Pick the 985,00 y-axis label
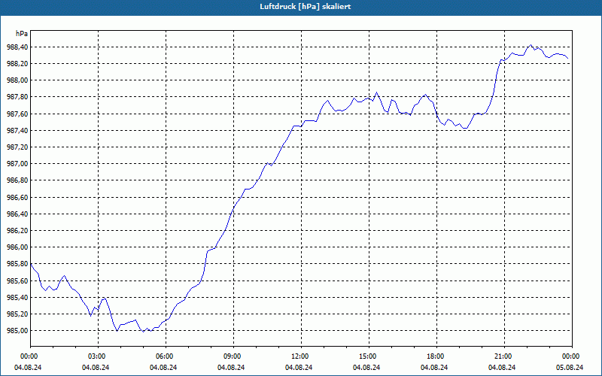 click(x=17, y=331)
